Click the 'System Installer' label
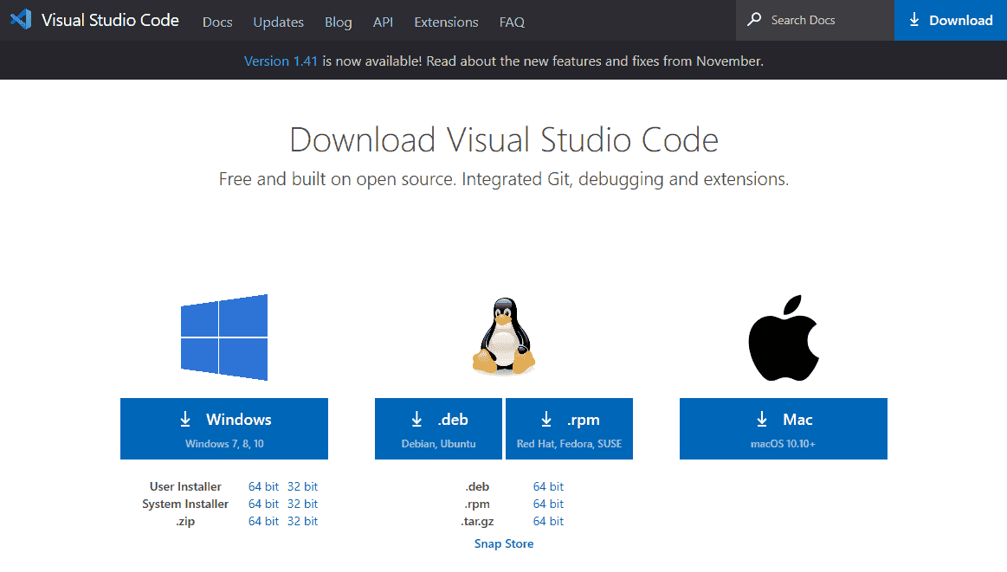1007x572 pixels. coord(185,504)
